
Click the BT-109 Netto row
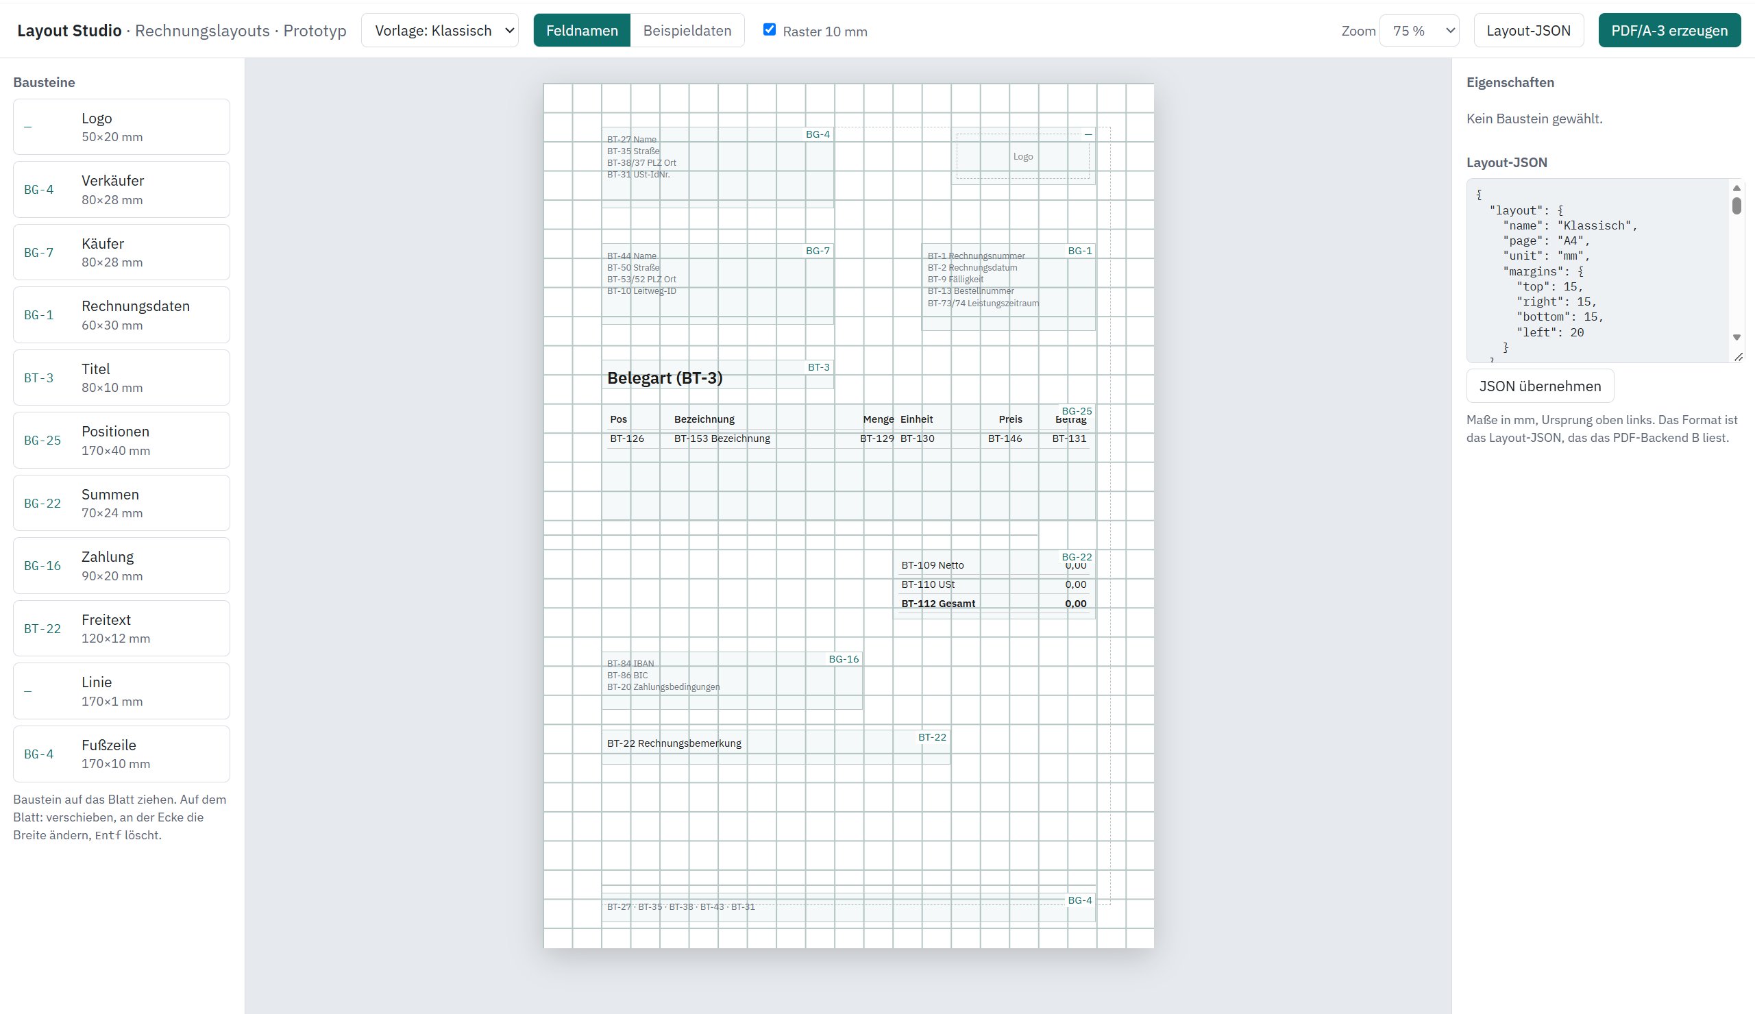coord(994,565)
